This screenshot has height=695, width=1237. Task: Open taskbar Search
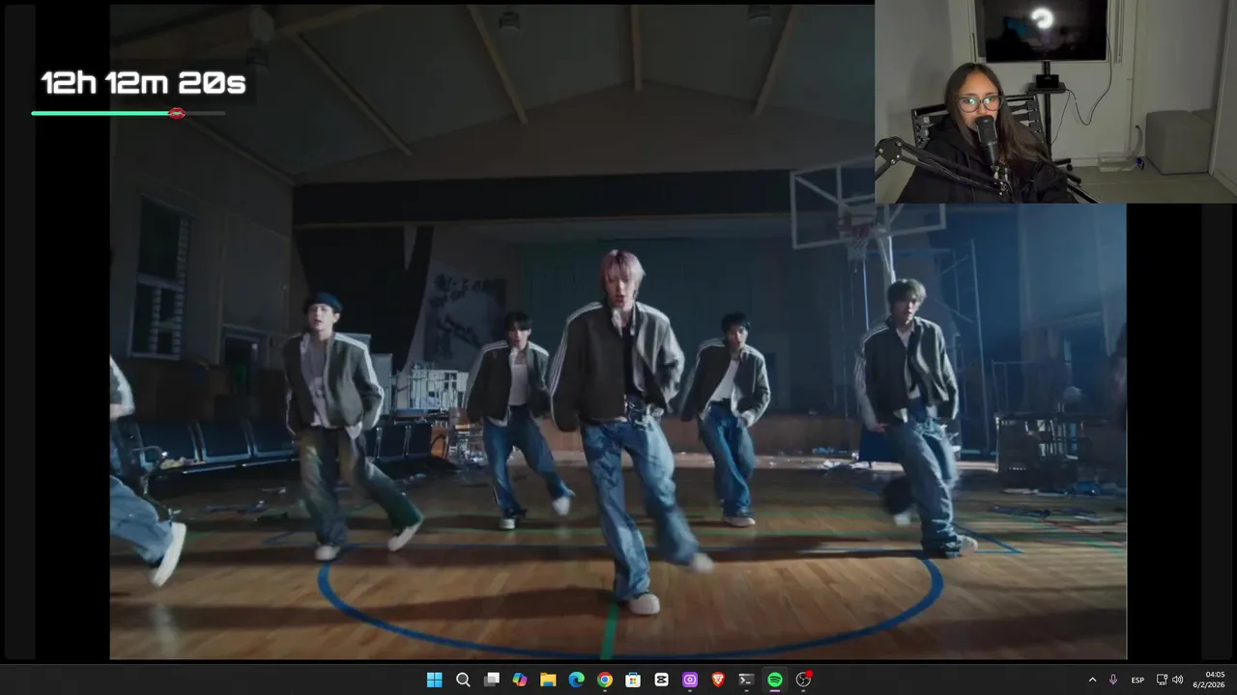point(463,680)
